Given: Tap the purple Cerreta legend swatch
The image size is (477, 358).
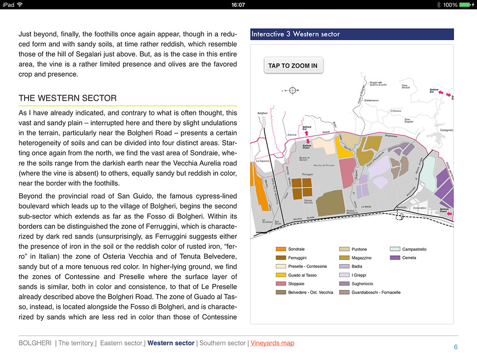Looking at the screenshot, I should (x=395, y=258).
